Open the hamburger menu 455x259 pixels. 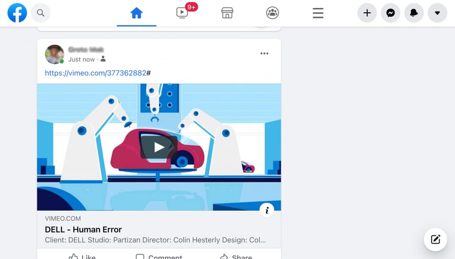click(x=318, y=13)
